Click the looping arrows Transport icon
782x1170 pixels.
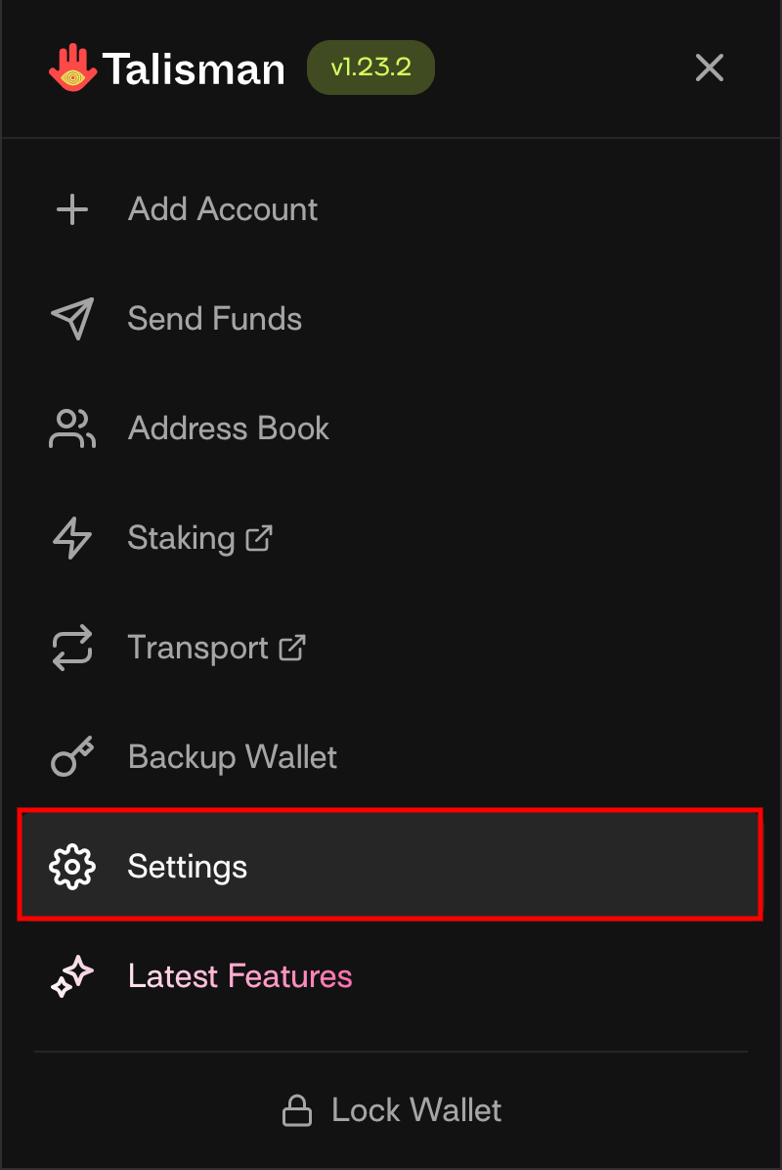point(72,648)
